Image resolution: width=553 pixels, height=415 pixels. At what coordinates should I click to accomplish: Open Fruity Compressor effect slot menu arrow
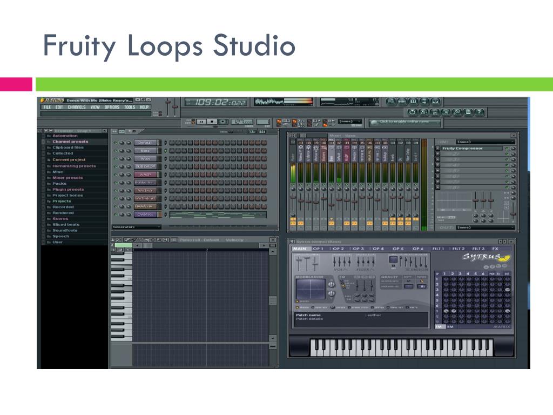click(x=437, y=149)
